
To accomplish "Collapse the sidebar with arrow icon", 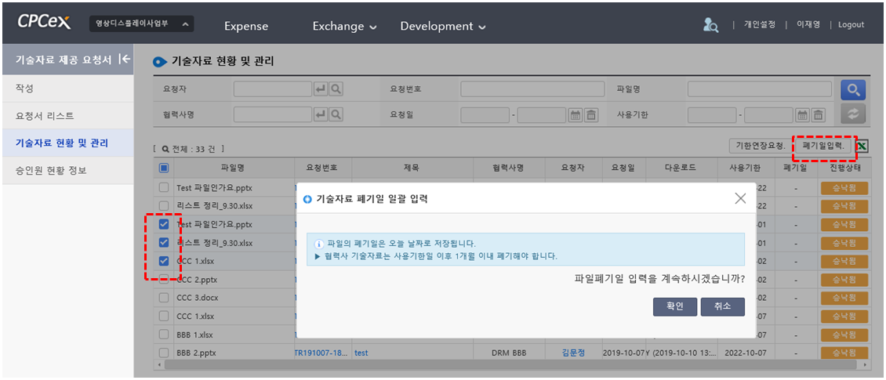I will click(x=124, y=60).
